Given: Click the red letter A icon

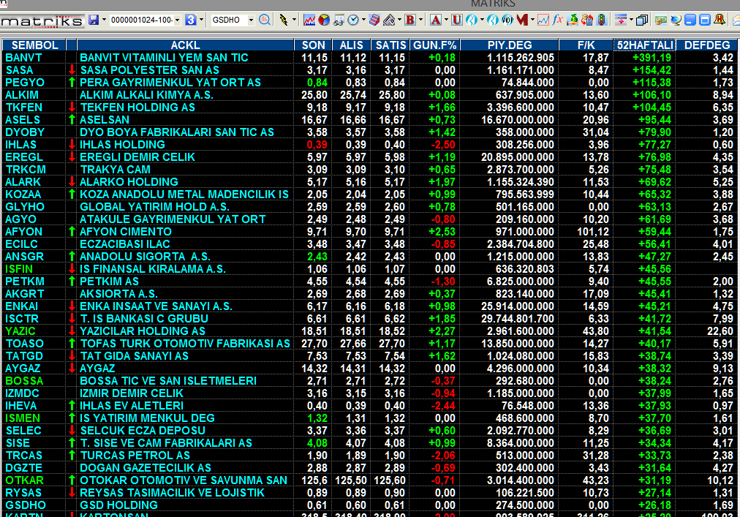Looking at the screenshot, I should (x=436, y=20).
